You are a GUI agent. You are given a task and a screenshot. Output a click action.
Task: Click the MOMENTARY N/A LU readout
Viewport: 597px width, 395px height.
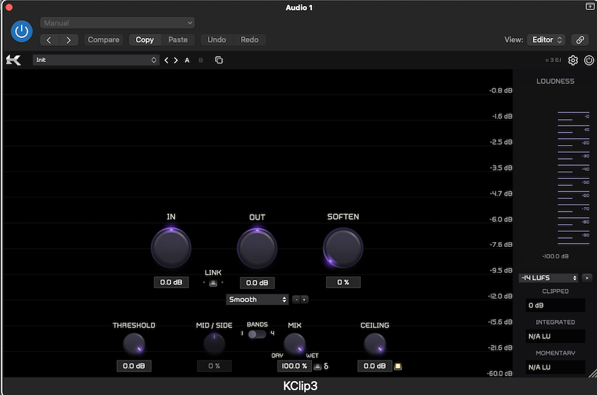pyautogui.click(x=555, y=367)
